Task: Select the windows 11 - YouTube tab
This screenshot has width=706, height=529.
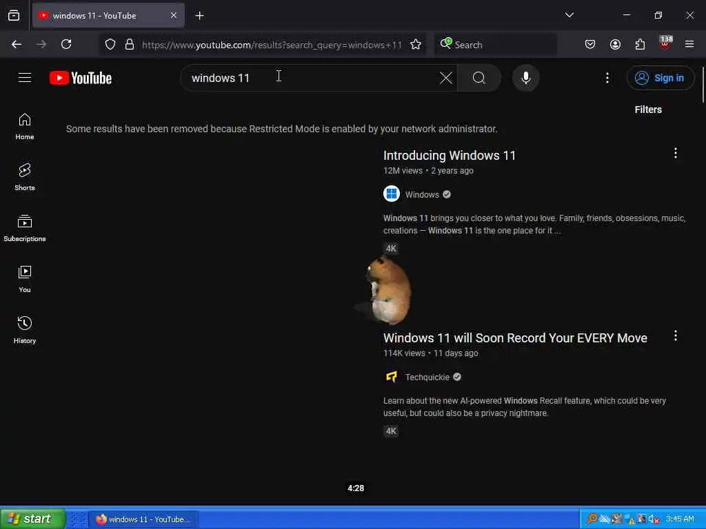Action: point(108,15)
